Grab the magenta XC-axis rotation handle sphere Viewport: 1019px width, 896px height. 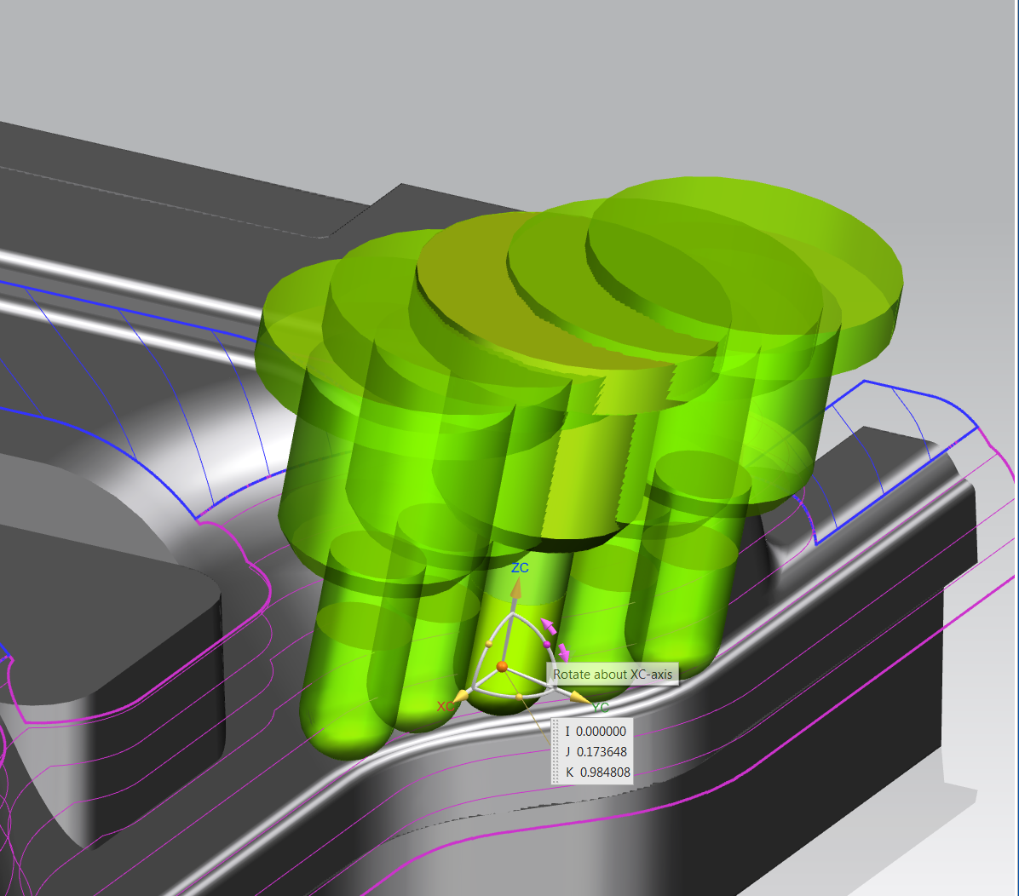point(547,646)
